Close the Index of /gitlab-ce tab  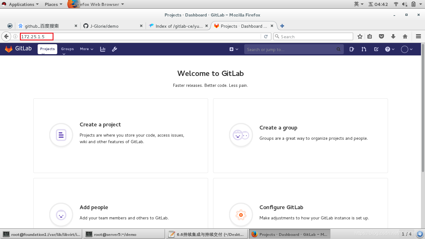[207, 26]
